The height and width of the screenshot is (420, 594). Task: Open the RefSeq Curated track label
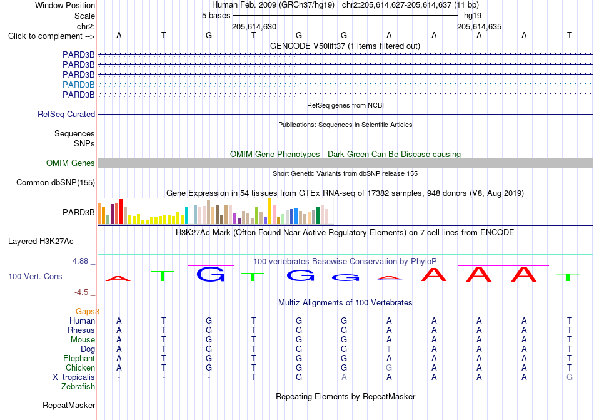click(x=66, y=114)
